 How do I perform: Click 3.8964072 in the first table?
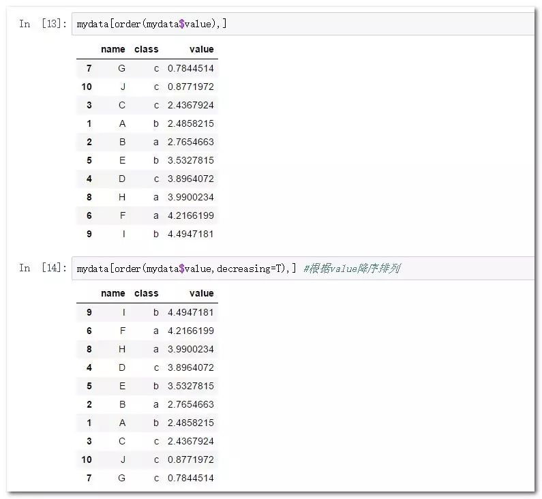[x=191, y=179]
